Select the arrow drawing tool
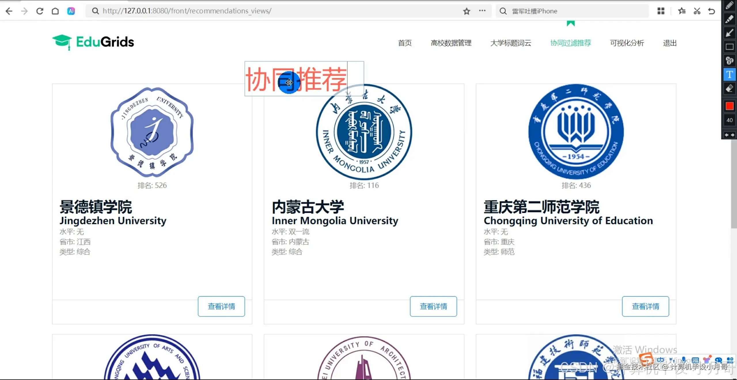This screenshot has height=380, width=737. pos(729,33)
